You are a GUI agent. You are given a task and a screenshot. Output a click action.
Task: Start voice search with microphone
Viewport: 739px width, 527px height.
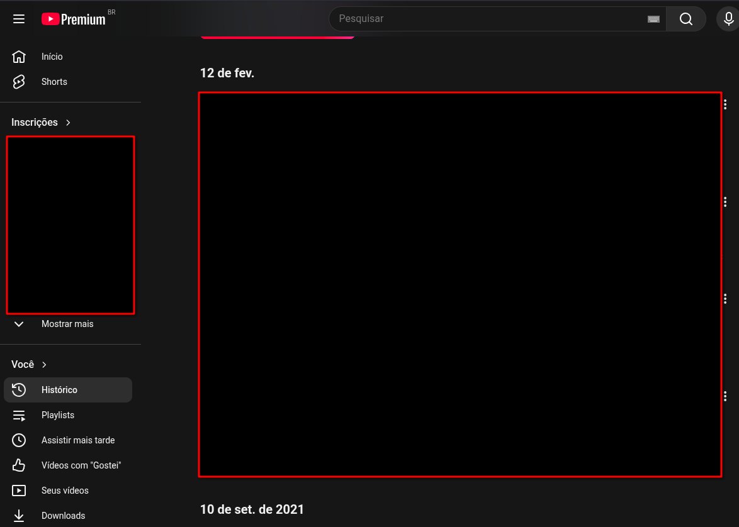(x=728, y=19)
